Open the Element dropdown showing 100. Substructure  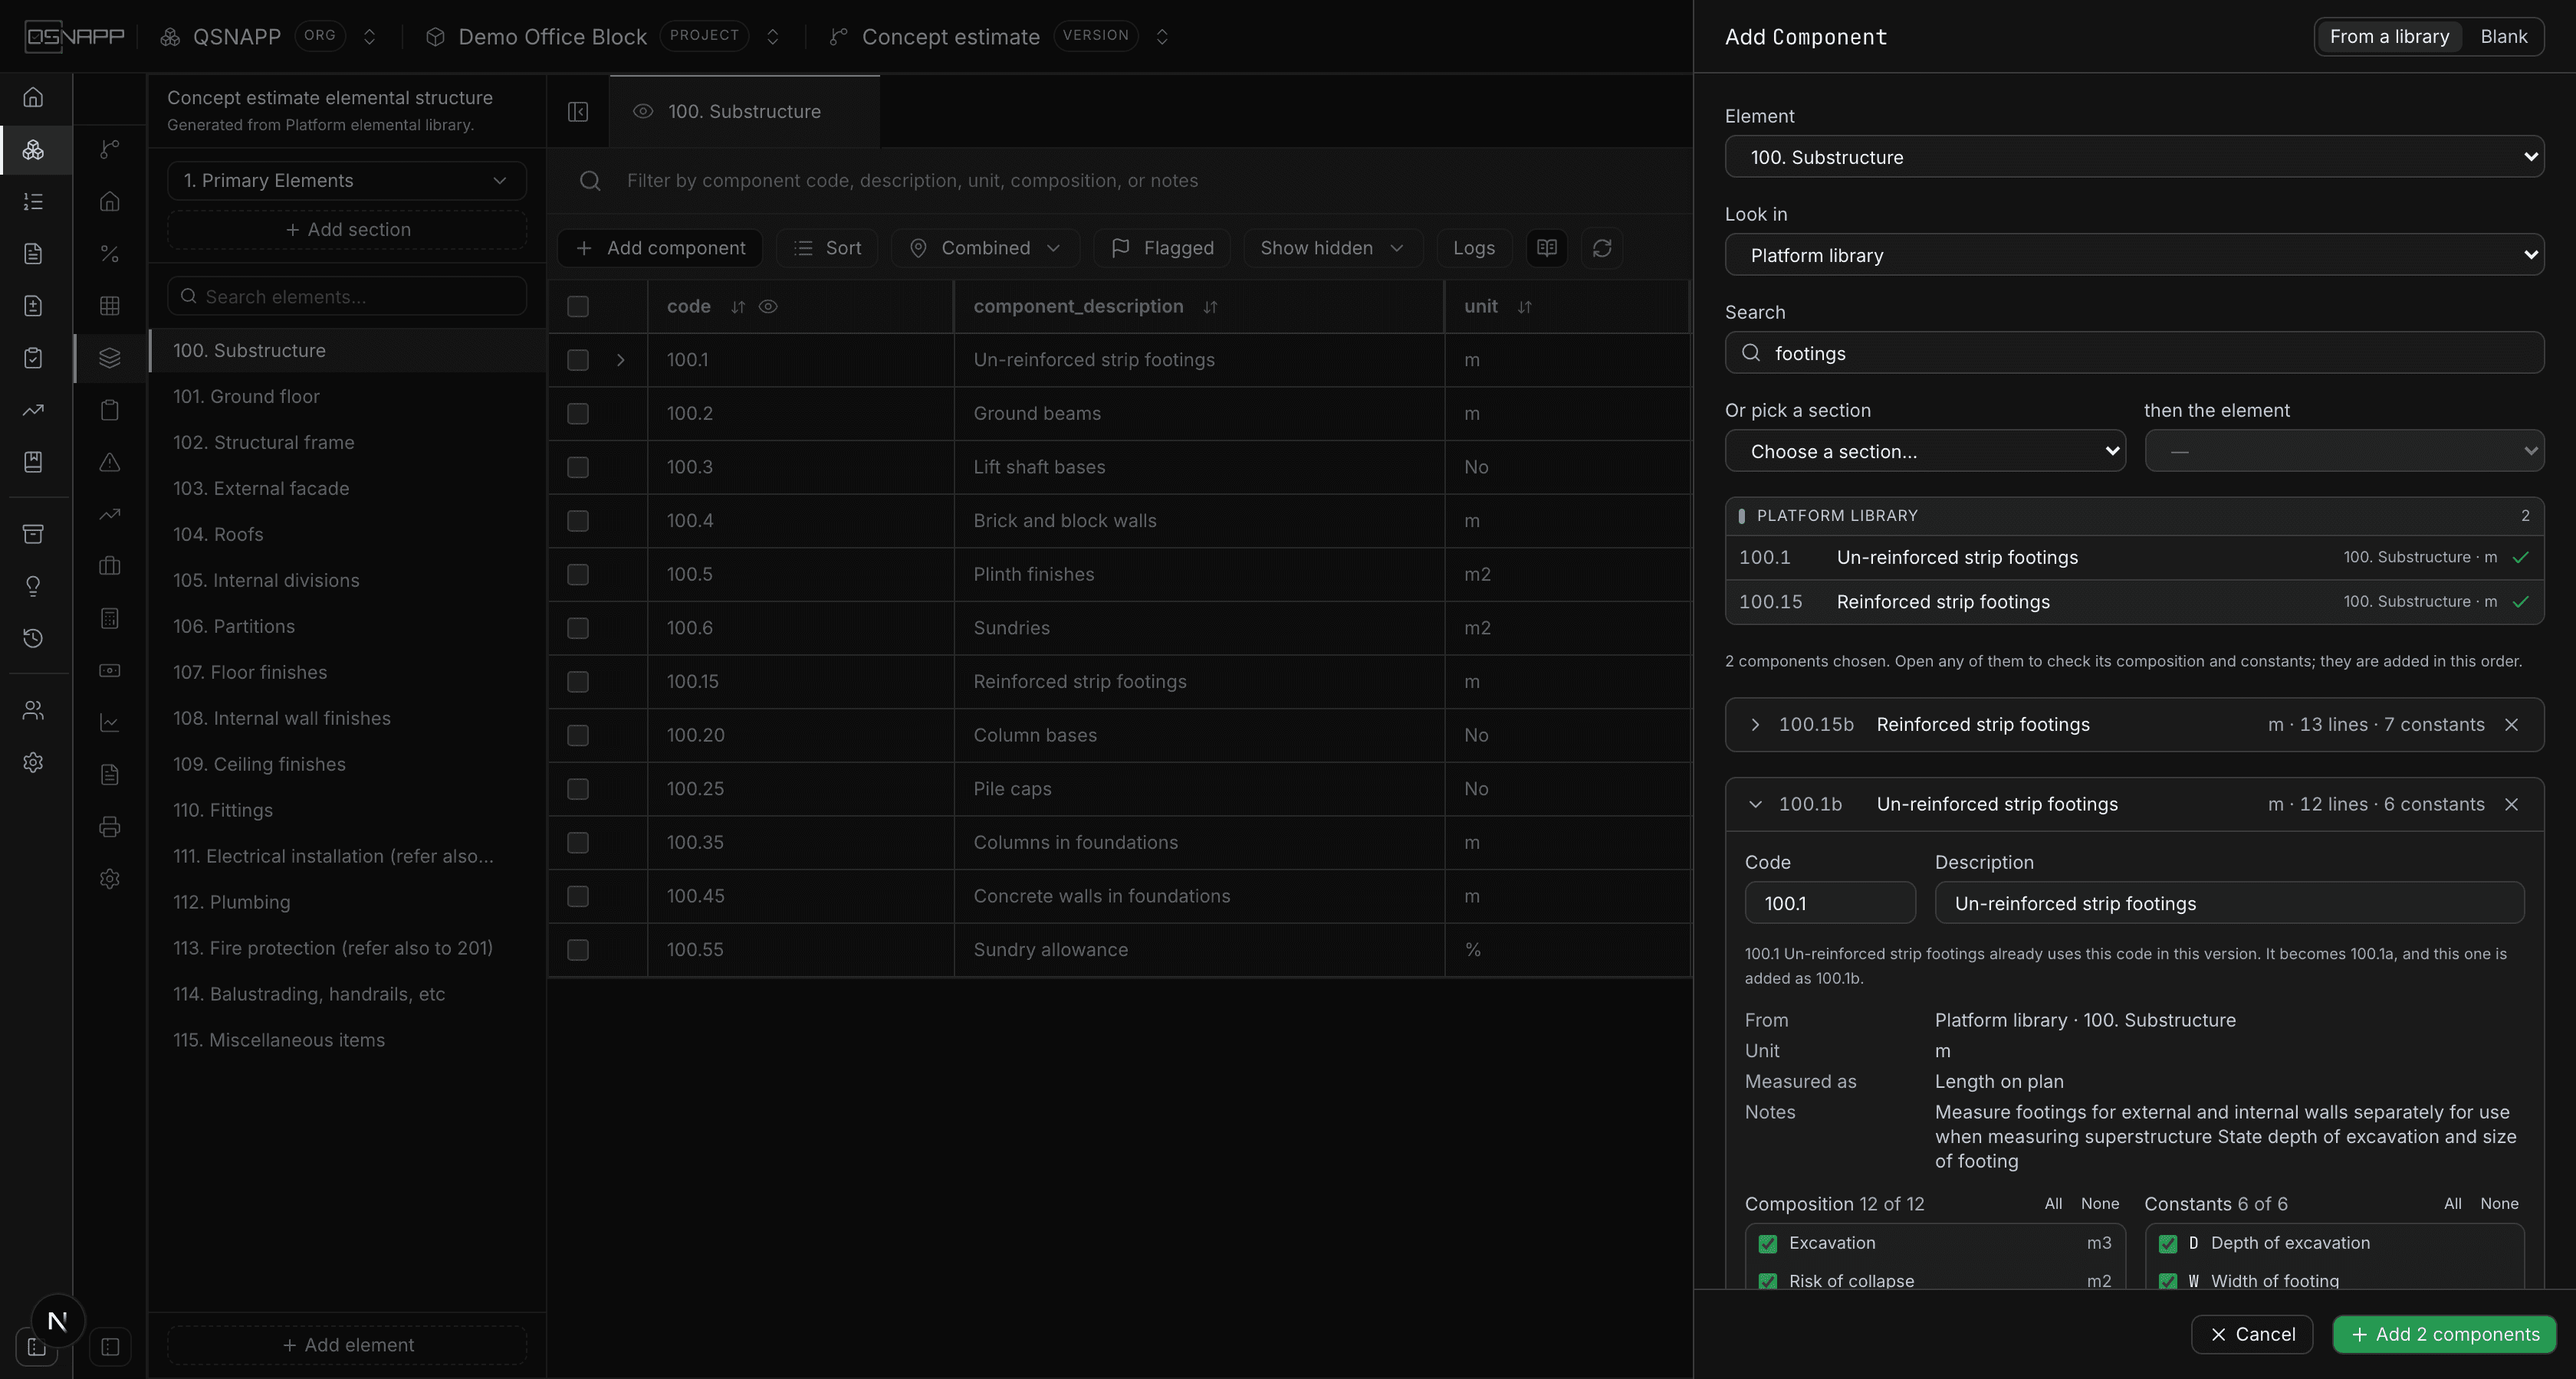coord(2134,157)
